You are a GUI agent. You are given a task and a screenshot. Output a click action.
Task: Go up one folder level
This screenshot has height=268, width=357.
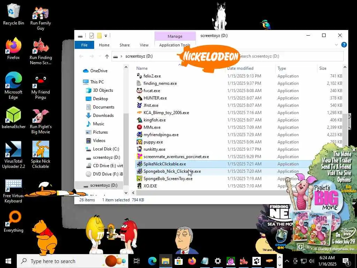107,56
